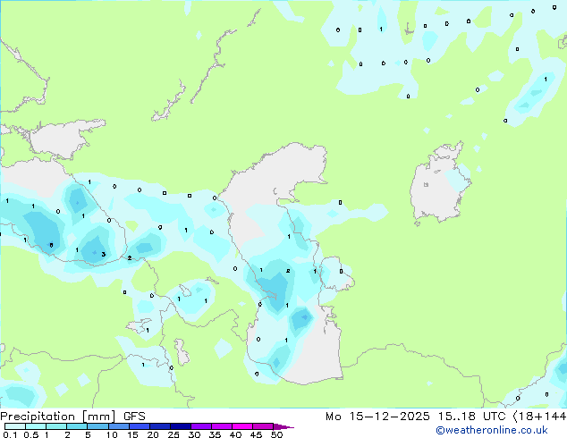Screen dimensions: 567x438
Task: Select the 2–5 mm legend color box
Action: (77, 426)
